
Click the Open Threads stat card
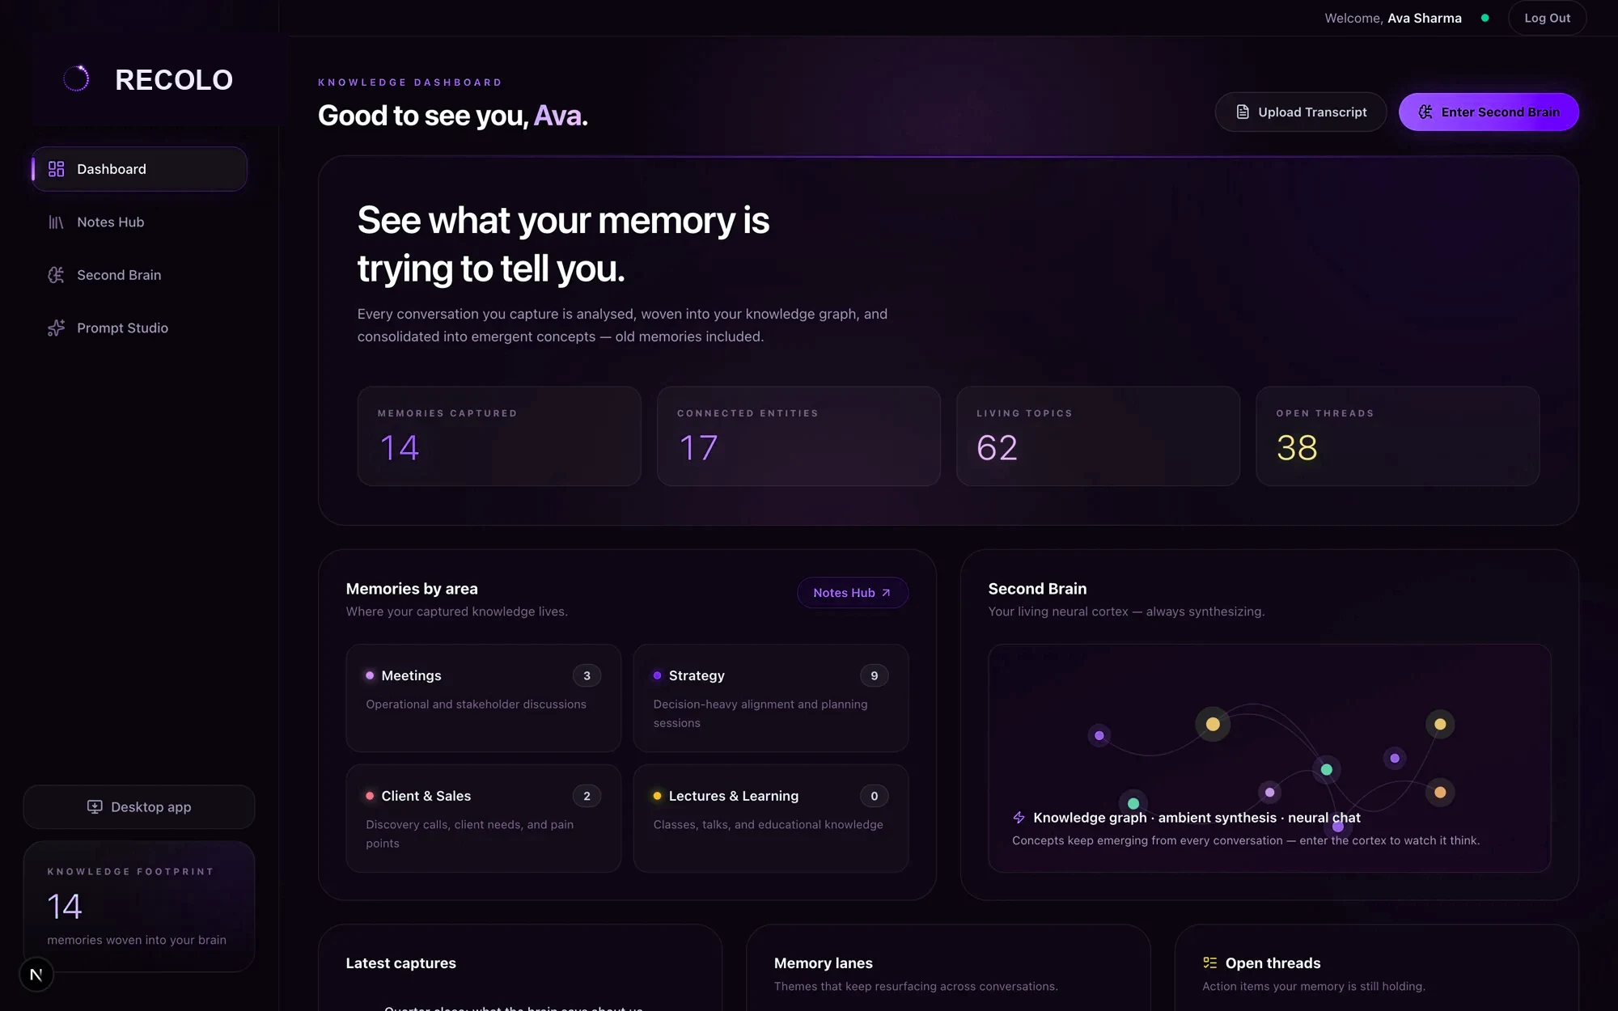[x=1397, y=436]
